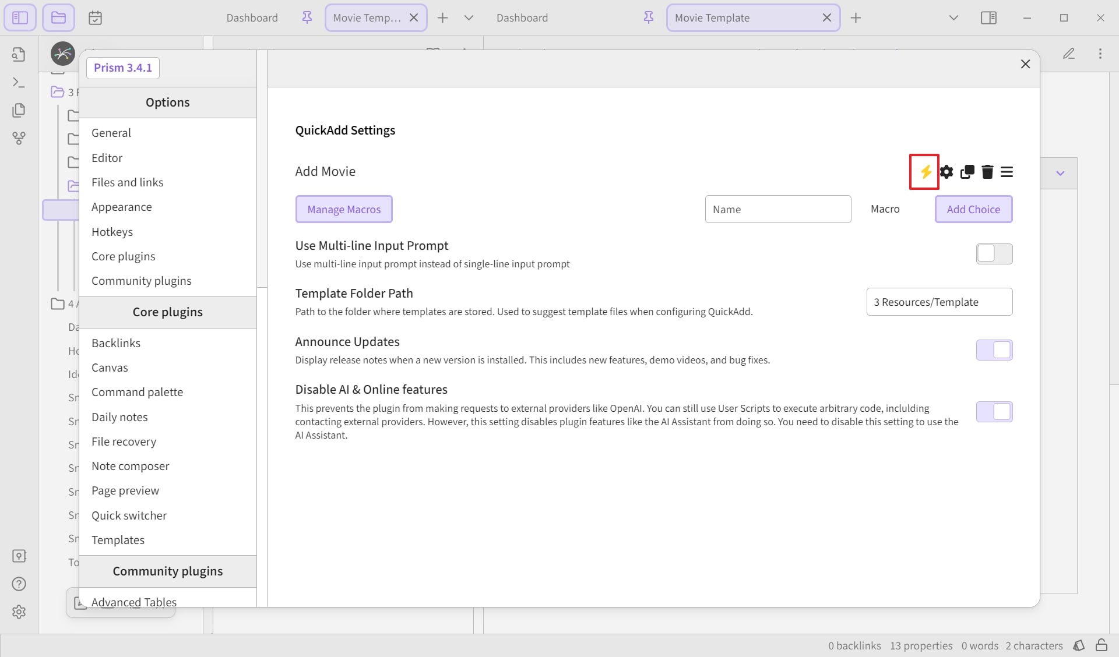Open the Macro choice type dropdown
The image size is (1119, 657).
tap(885, 209)
